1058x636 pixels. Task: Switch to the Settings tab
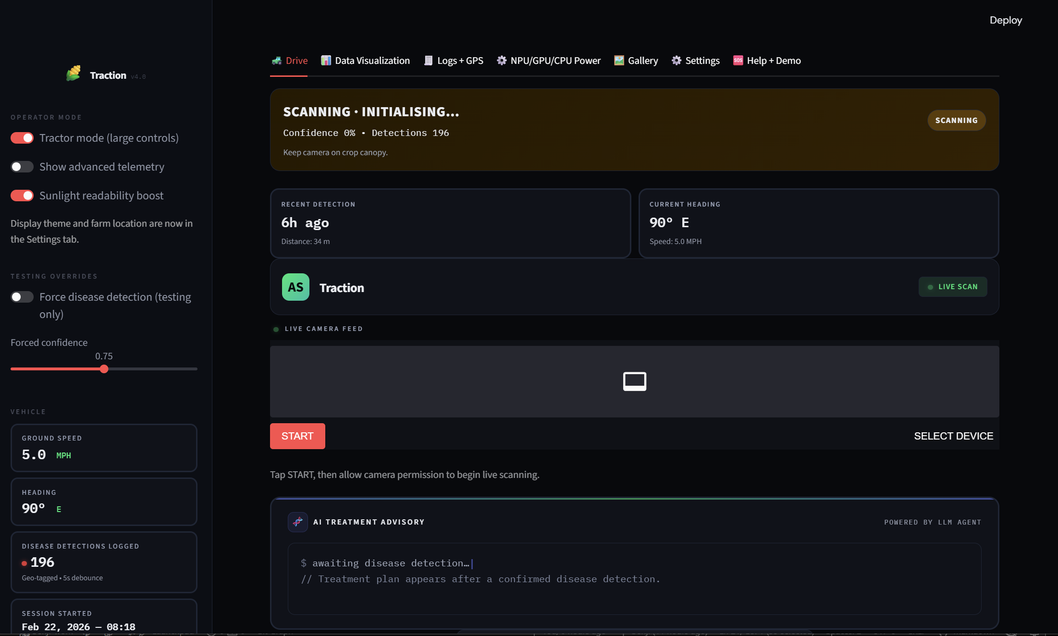pos(702,61)
